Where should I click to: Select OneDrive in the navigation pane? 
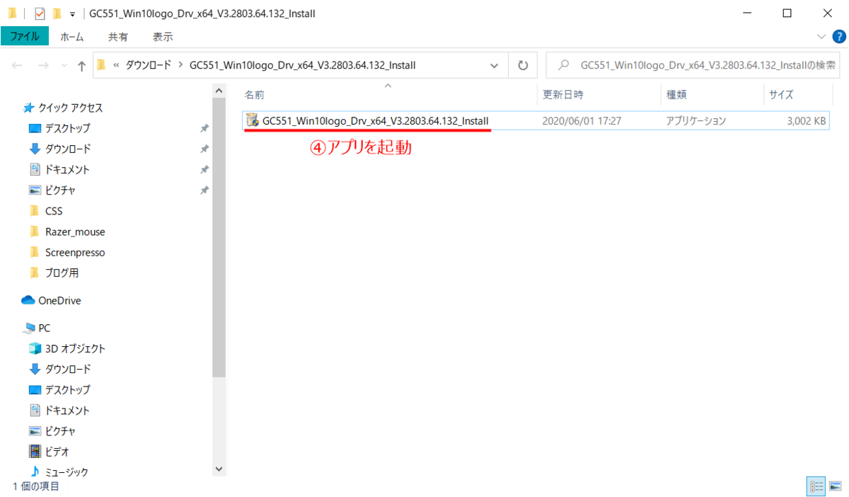tap(59, 300)
